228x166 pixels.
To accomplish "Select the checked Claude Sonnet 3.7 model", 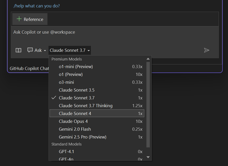I will click(97, 98).
